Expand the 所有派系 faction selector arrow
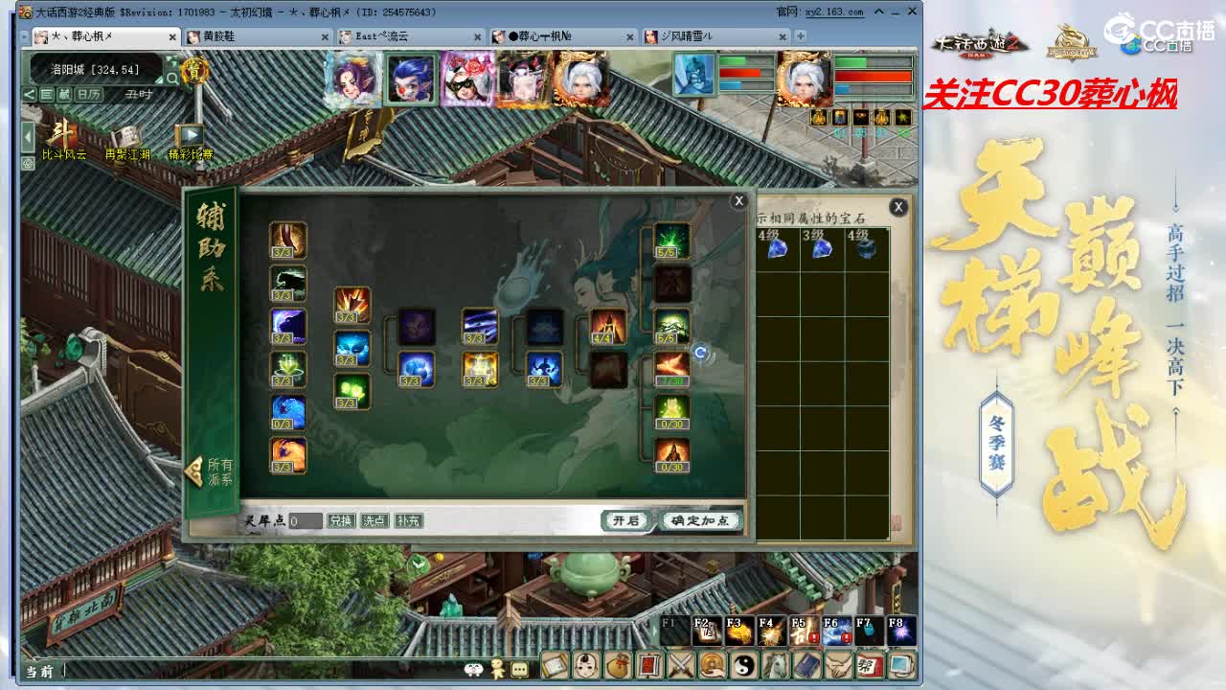The width and height of the screenshot is (1226, 690). tap(193, 471)
